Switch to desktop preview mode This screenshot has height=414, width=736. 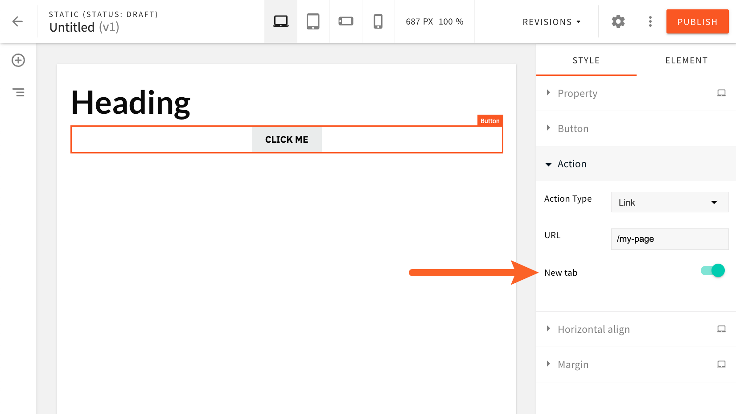click(280, 21)
